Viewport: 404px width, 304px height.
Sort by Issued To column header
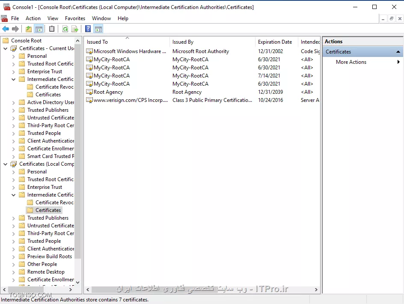click(x=127, y=42)
